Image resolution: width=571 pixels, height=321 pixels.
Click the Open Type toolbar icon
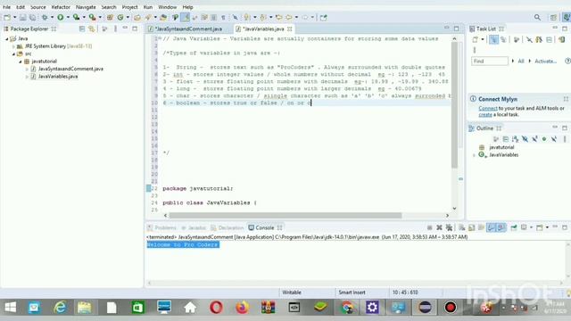137,17
